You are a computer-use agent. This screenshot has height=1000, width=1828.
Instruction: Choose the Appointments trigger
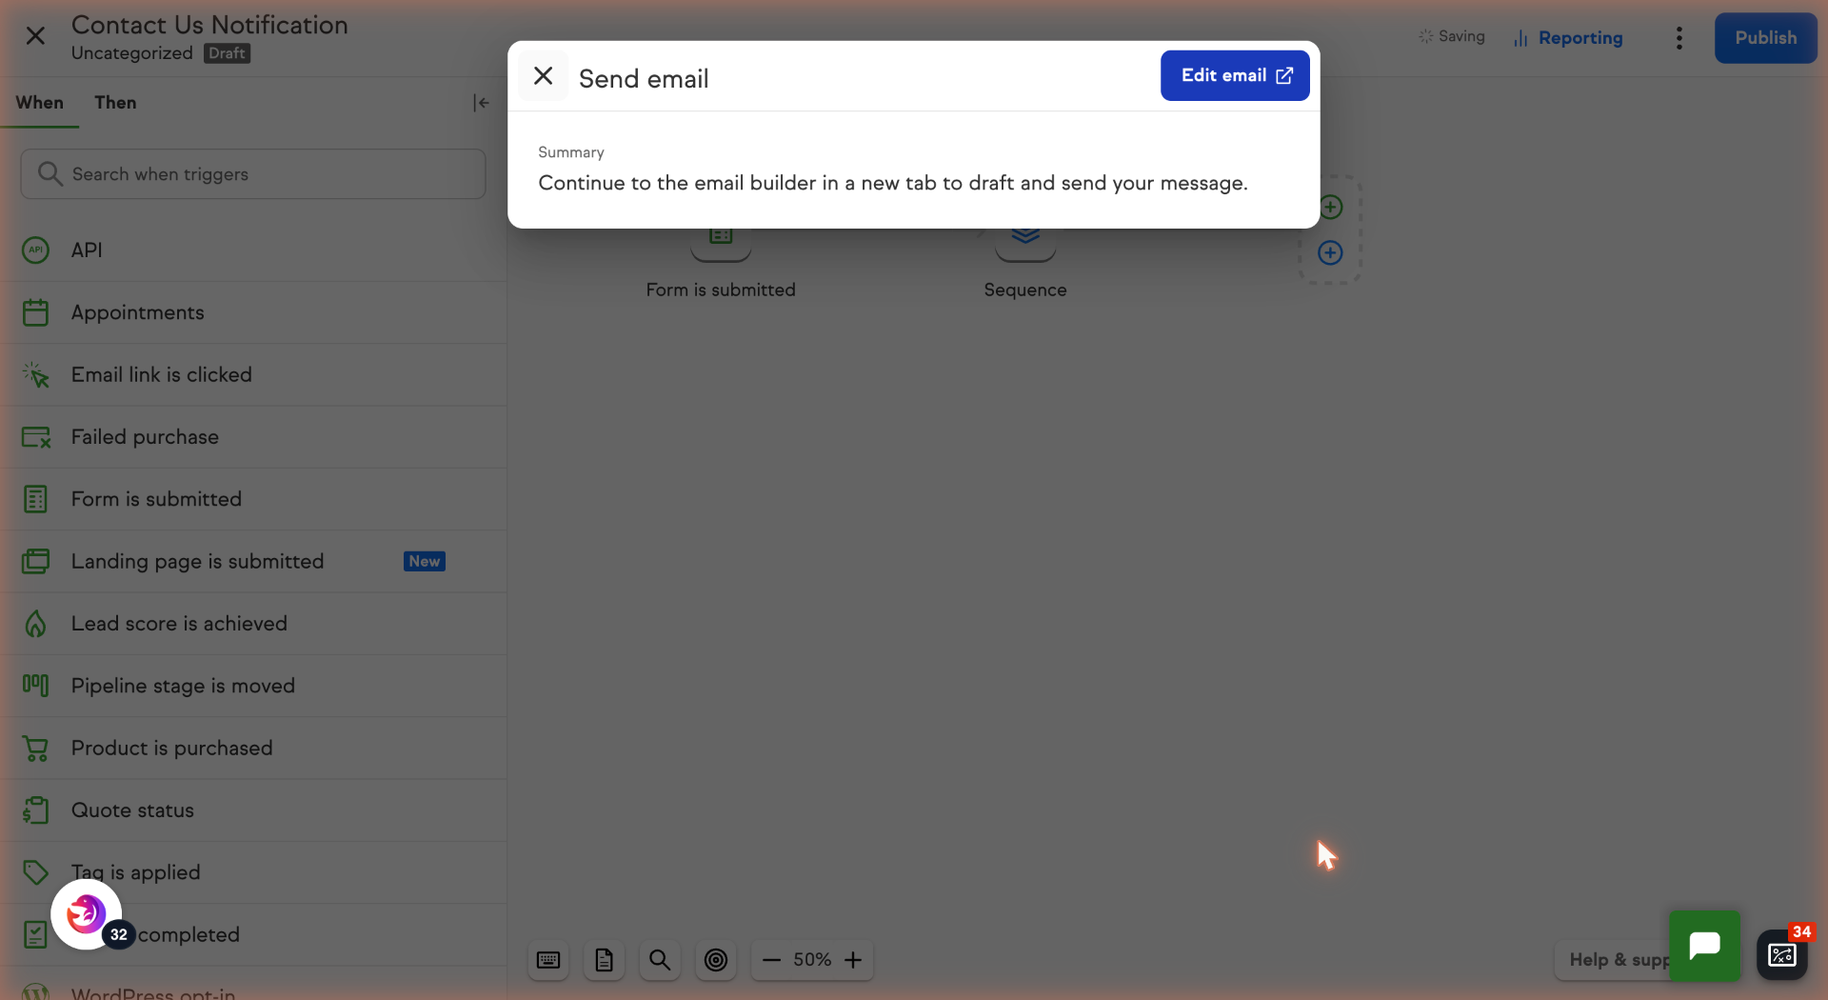(x=253, y=312)
